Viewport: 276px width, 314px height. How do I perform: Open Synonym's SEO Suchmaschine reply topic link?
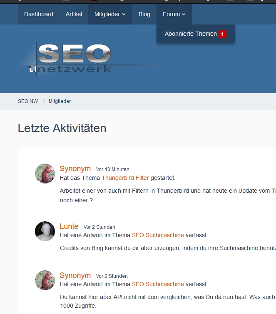pyautogui.click(x=158, y=284)
